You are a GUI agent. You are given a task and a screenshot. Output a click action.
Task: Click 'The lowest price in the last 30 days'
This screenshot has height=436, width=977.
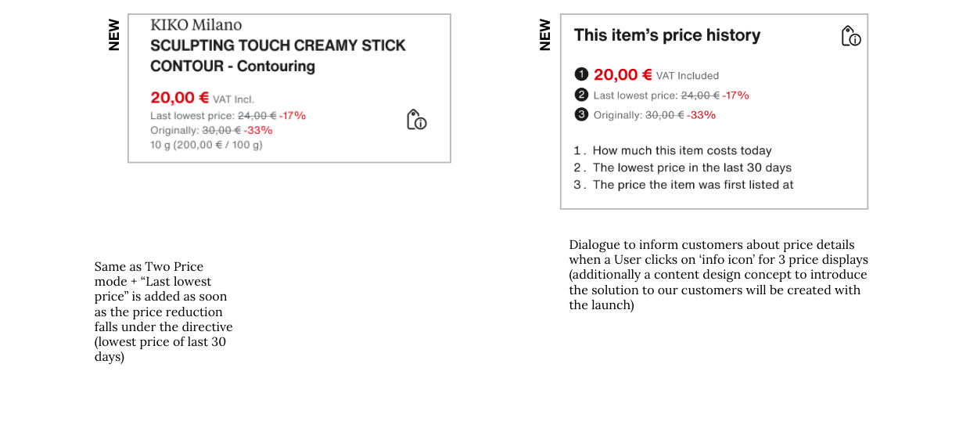(x=692, y=168)
